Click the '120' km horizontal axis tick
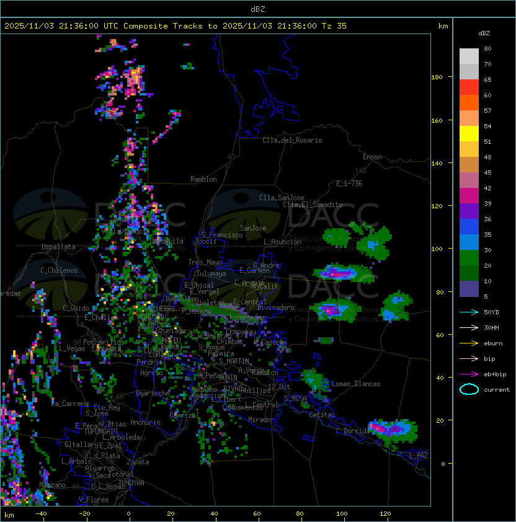This screenshot has width=516, height=522. (x=385, y=514)
